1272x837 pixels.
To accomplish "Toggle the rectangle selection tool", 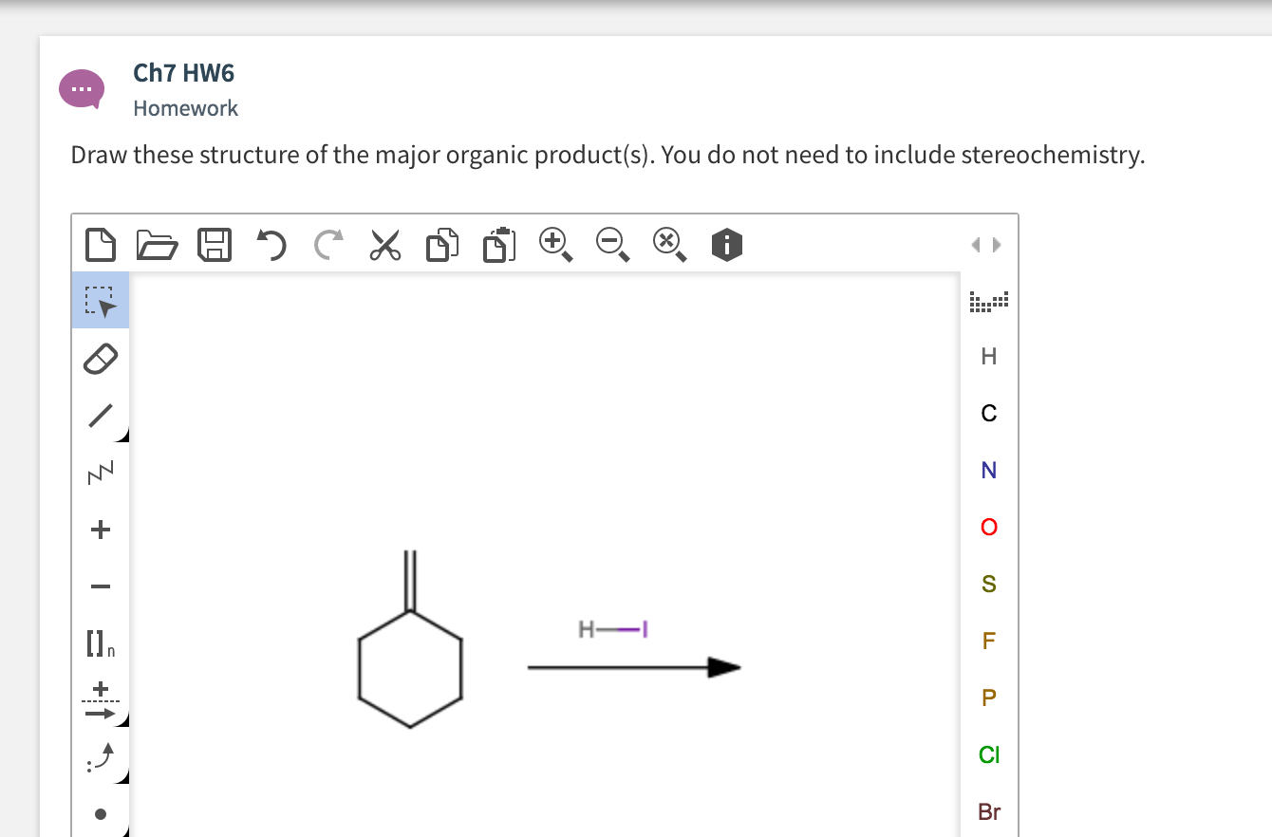I will tap(100, 300).
